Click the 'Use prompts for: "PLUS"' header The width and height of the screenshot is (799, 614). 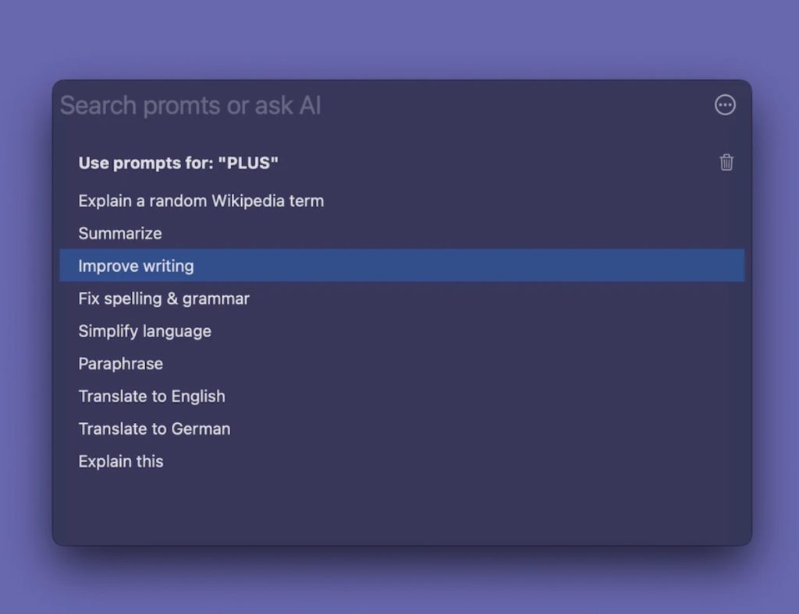(178, 163)
